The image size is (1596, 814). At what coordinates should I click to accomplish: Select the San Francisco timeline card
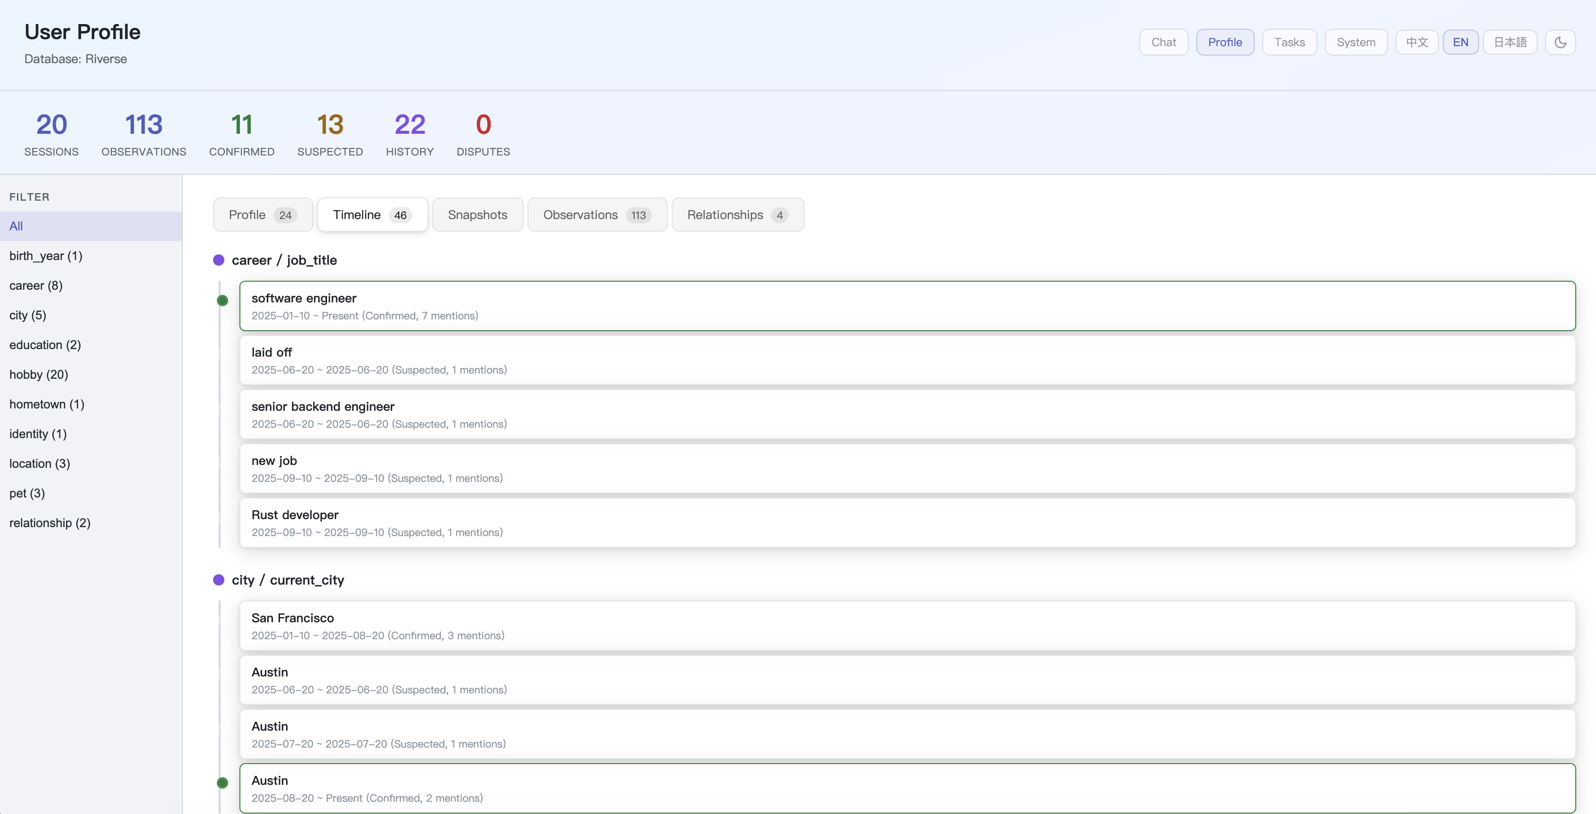(x=907, y=626)
